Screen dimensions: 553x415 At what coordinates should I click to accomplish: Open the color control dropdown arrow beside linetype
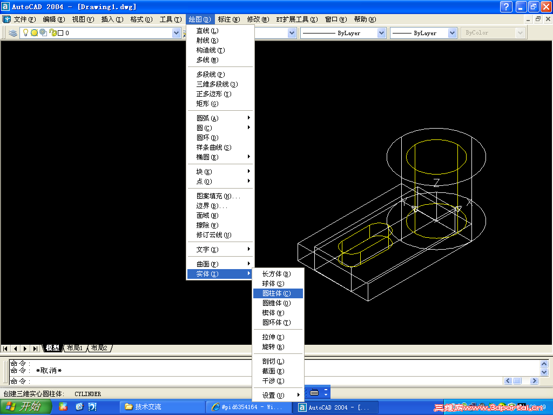(292, 33)
